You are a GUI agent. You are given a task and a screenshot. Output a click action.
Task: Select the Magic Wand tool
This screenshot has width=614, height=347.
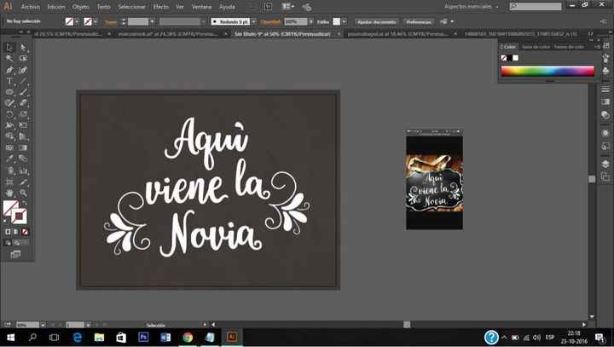click(x=9, y=59)
